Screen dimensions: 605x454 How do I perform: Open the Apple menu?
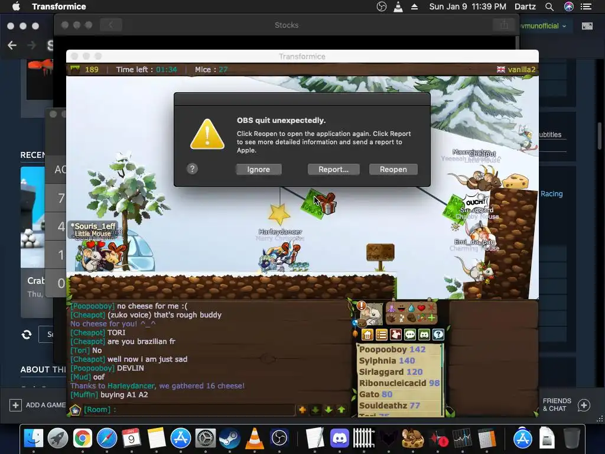coord(16,7)
